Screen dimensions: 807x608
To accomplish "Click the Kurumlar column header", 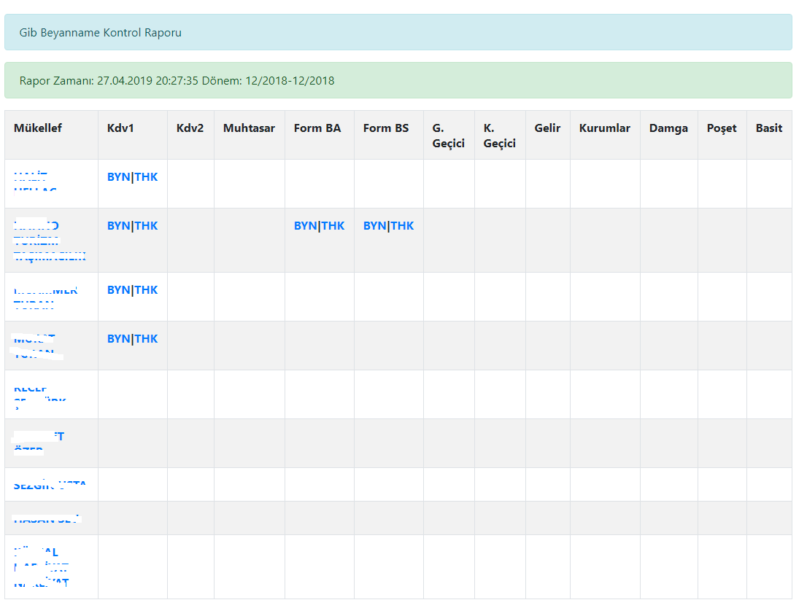I will [x=604, y=128].
